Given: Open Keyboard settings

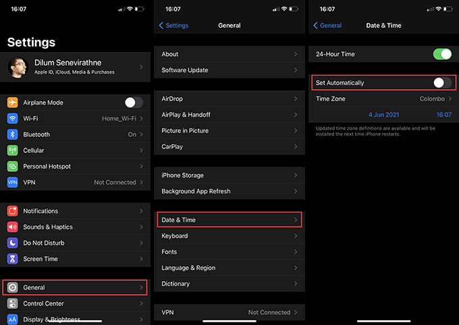Looking at the screenshot, I should pyautogui.click(x=230, y=236).
